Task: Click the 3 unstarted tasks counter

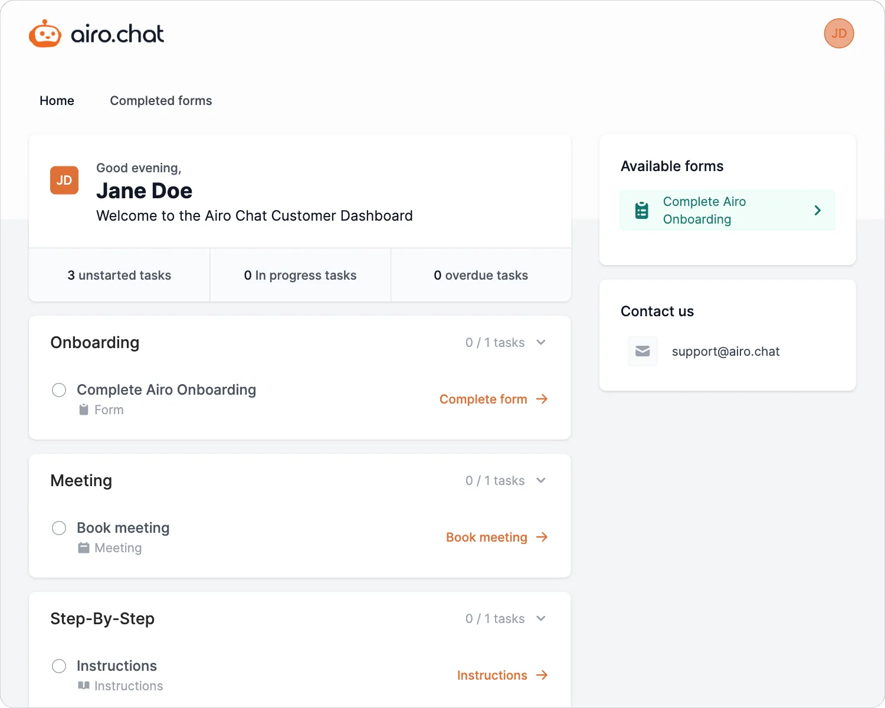Action: point(119,276)
